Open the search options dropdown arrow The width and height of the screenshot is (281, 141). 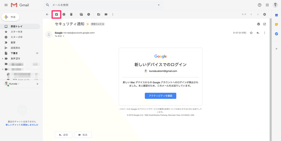tap(159, 5)
